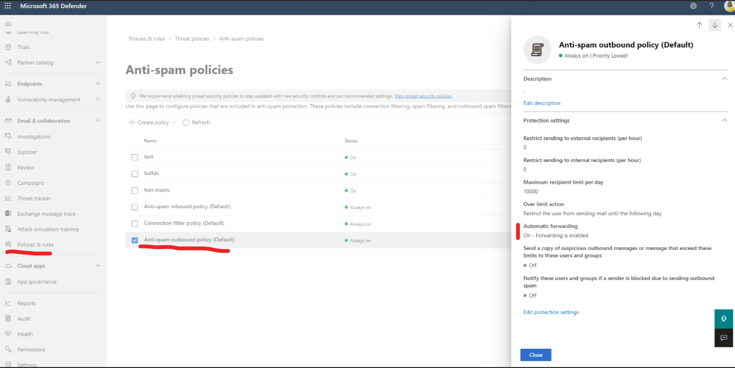Click the Threat tracker chart icon
The height and width of the screenshot is (368, 735).
tap(8, 198)
